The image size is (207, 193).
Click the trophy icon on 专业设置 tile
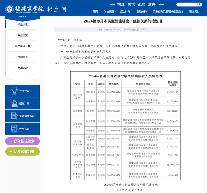(14, 91)
